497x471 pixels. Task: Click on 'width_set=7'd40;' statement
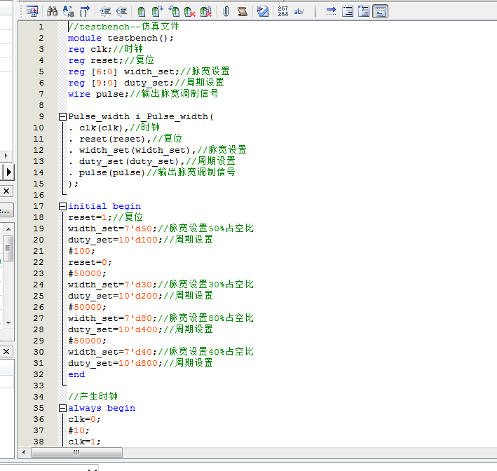[x=113, y=352]
